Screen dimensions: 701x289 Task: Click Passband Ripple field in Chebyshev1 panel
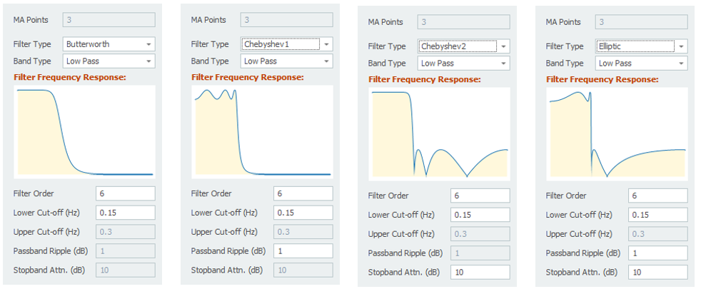click(x=303, y=251)
